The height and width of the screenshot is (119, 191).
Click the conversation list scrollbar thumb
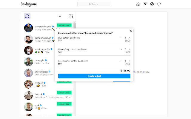[75, 26]
